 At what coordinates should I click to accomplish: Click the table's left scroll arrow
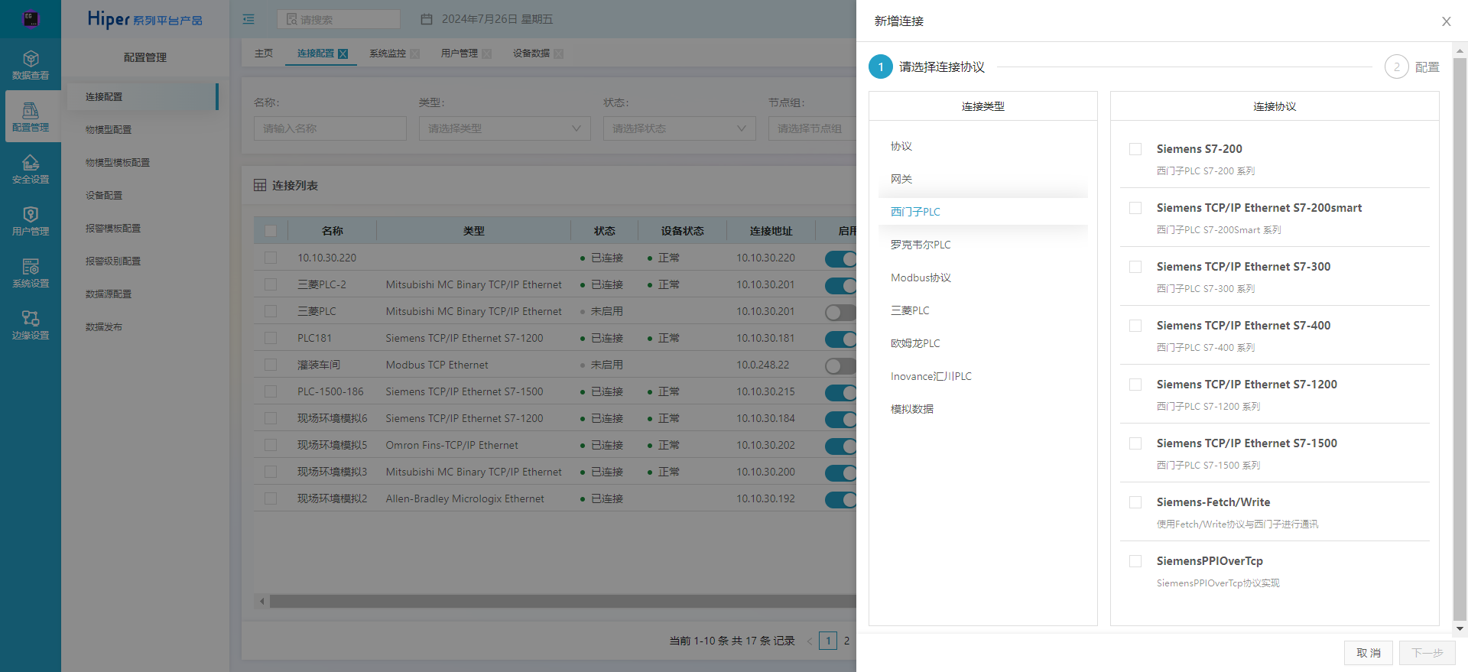pos(261,602)
